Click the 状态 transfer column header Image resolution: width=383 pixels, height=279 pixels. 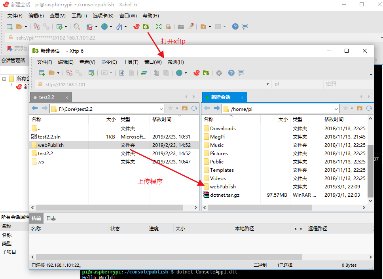121,229
